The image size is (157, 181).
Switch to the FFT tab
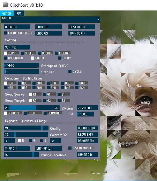[x=19, y=14]
